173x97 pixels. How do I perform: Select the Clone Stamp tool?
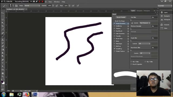click(x=3, y=40)
